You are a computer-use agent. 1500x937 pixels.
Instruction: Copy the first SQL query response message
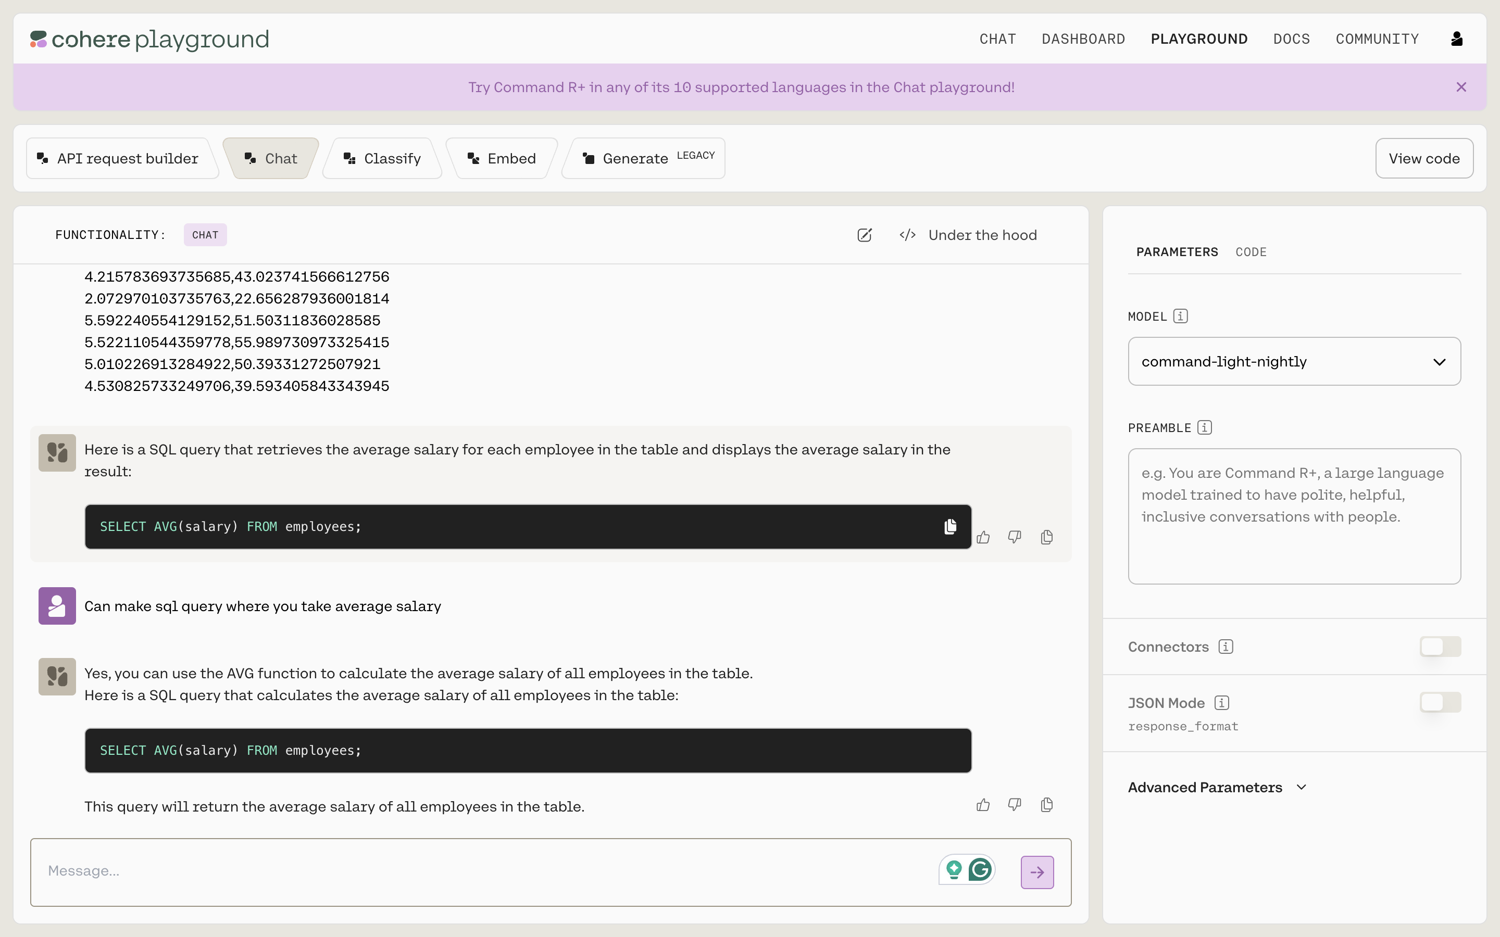[1047, 537]
